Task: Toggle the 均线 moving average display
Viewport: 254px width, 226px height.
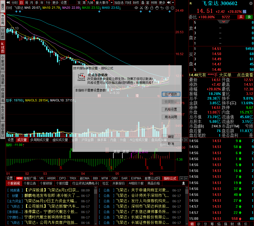Action: pos(128,3)
